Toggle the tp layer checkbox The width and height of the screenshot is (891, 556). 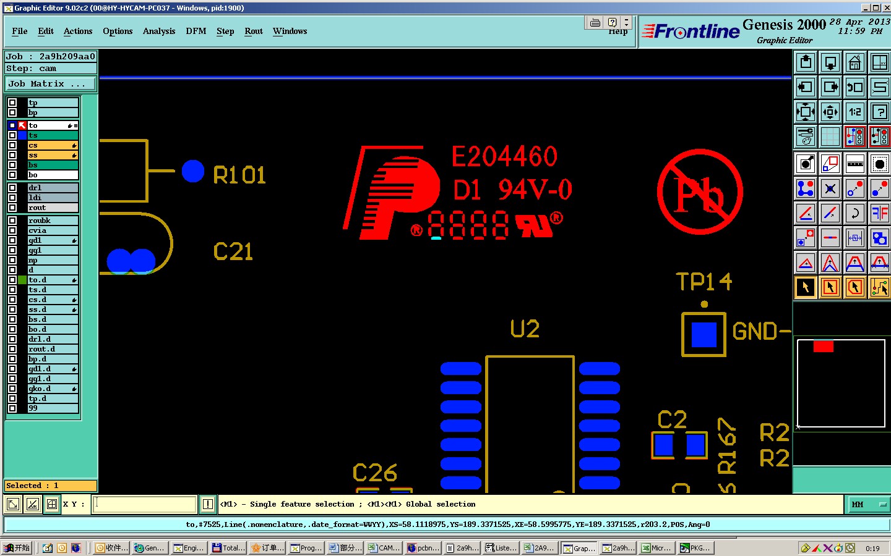click(12, 103)
